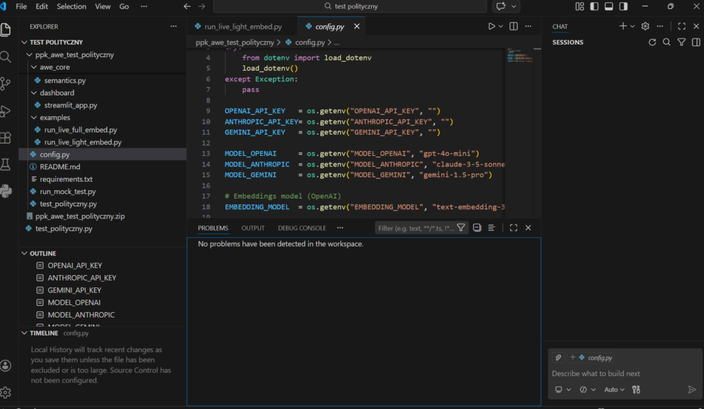Open the Extensions view in activity bar
The height and width of the screenshot is (409, 704).
(6, 137)
